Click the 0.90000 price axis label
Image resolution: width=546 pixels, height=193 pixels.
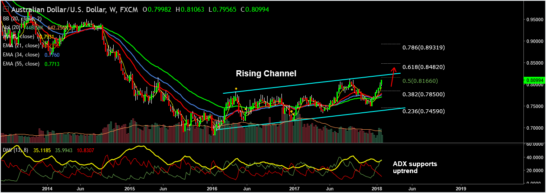pyautogui.click(x=534, y=41)
